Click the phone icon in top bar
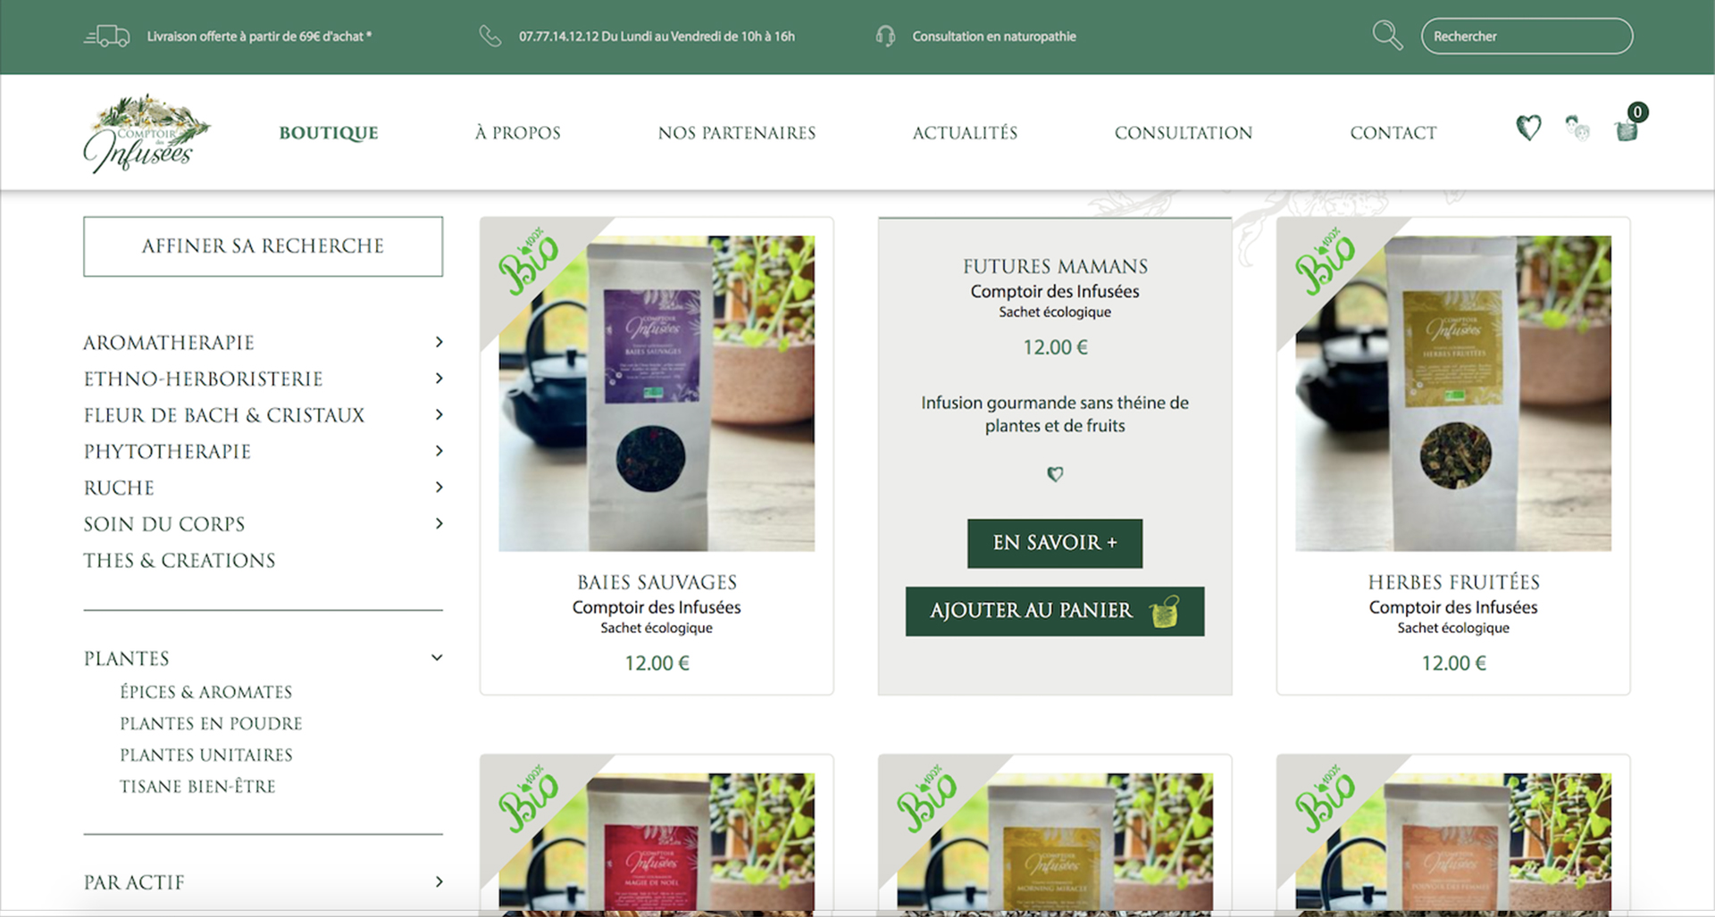 489,36
